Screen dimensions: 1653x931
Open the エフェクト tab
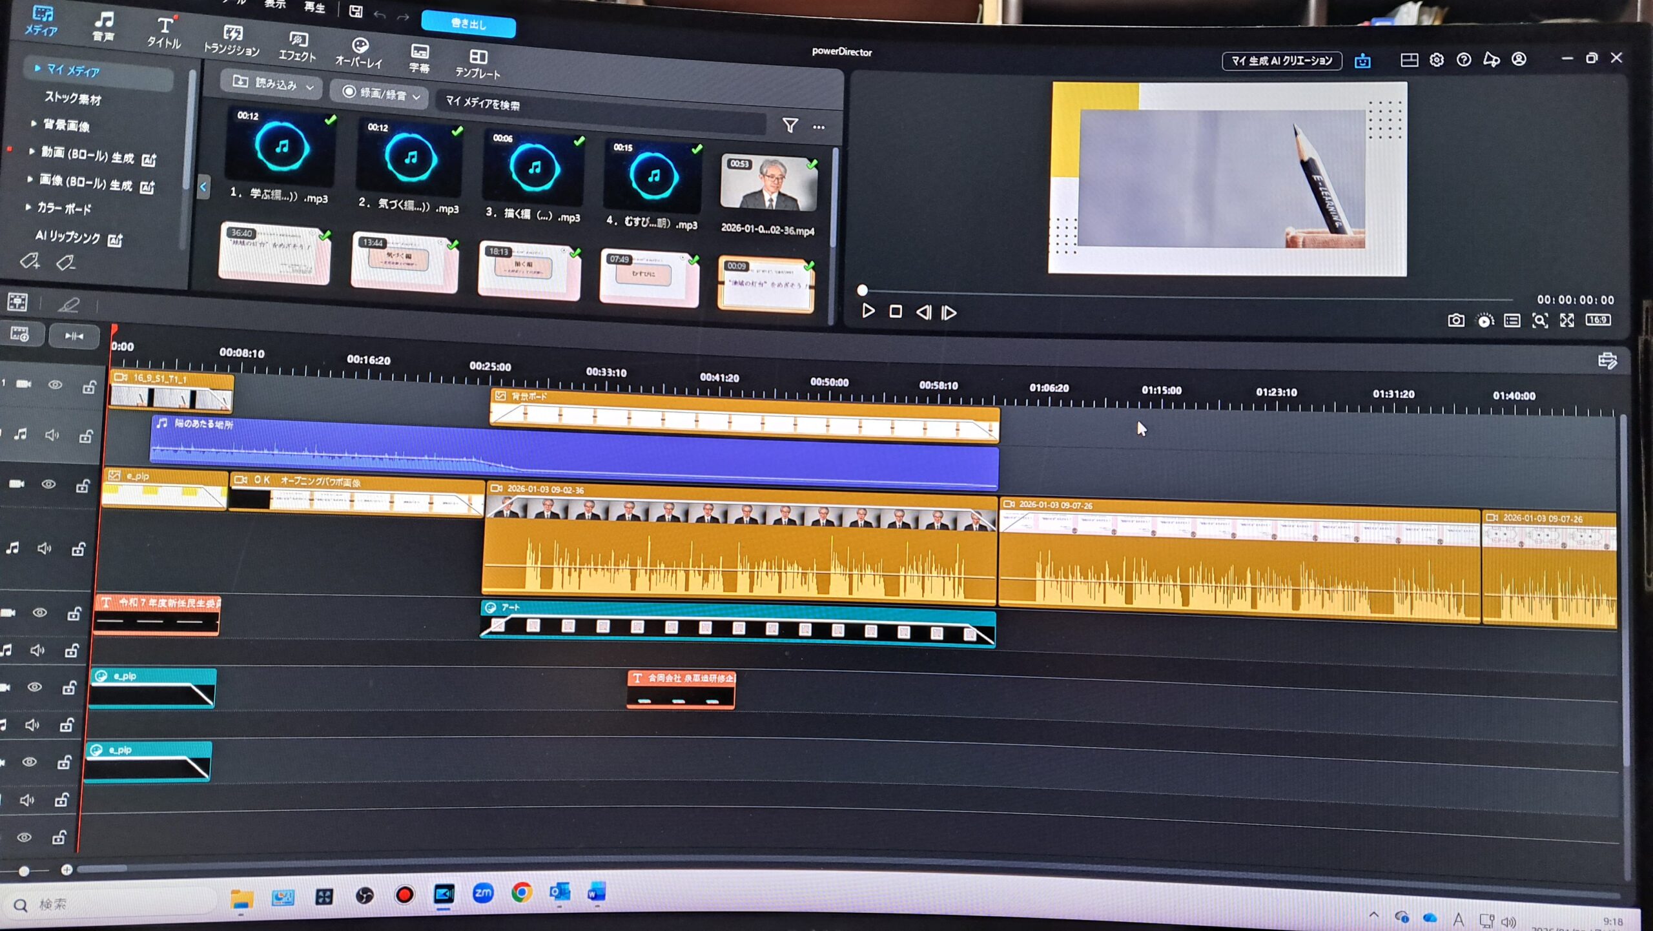click(297, 47)
